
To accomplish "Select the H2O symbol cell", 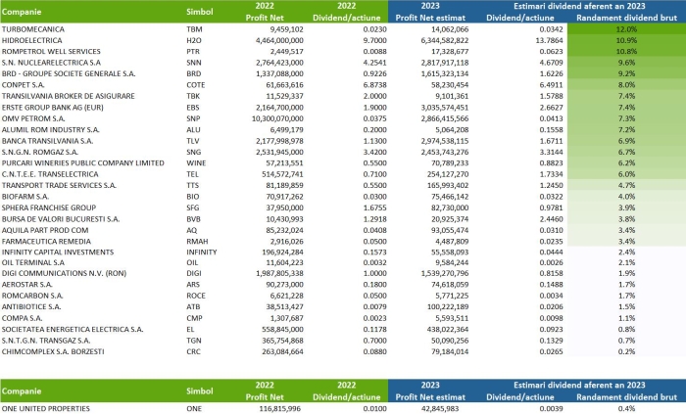I will [194, 40].
